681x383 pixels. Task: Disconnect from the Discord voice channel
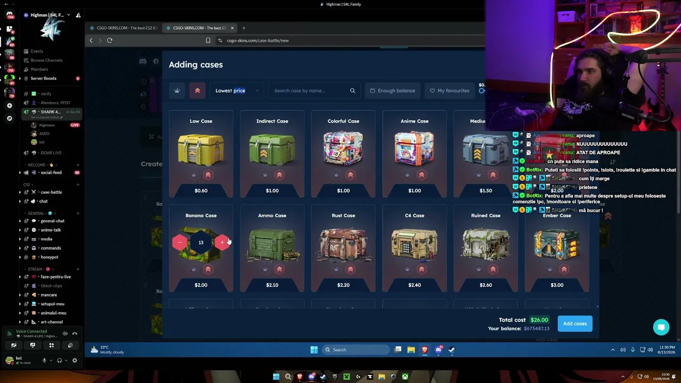tap(74, 334)
